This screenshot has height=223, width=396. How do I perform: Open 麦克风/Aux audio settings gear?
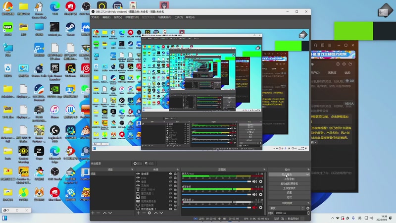261,181
